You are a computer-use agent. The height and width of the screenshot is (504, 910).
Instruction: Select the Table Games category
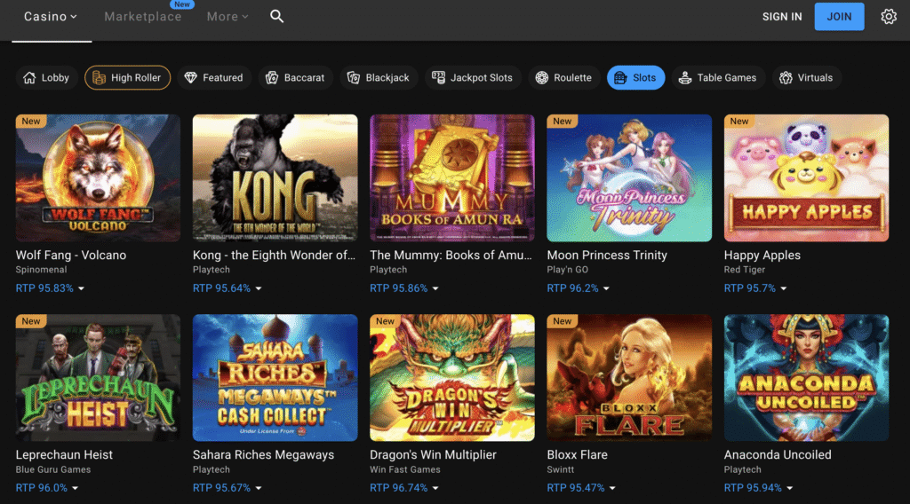(x=718, y=77)
